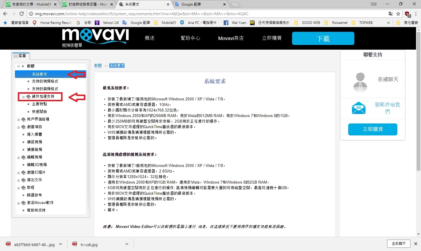Open the 書籤管理員 bookmark

tap(16, 22)
